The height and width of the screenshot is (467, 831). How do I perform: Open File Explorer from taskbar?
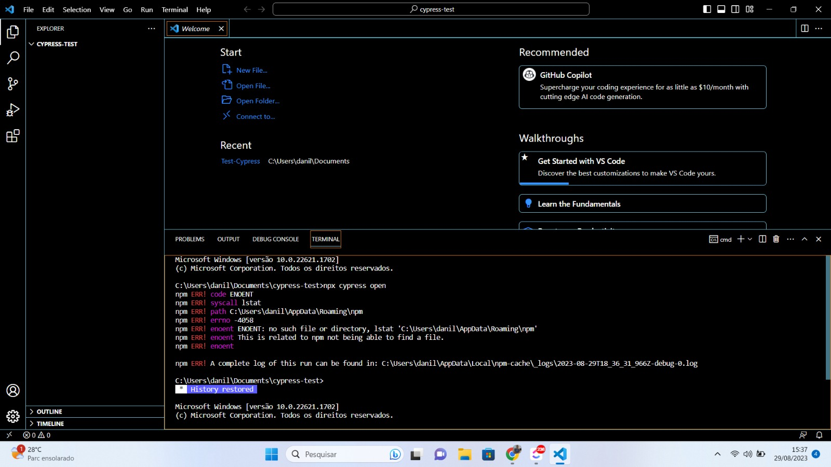464,454
